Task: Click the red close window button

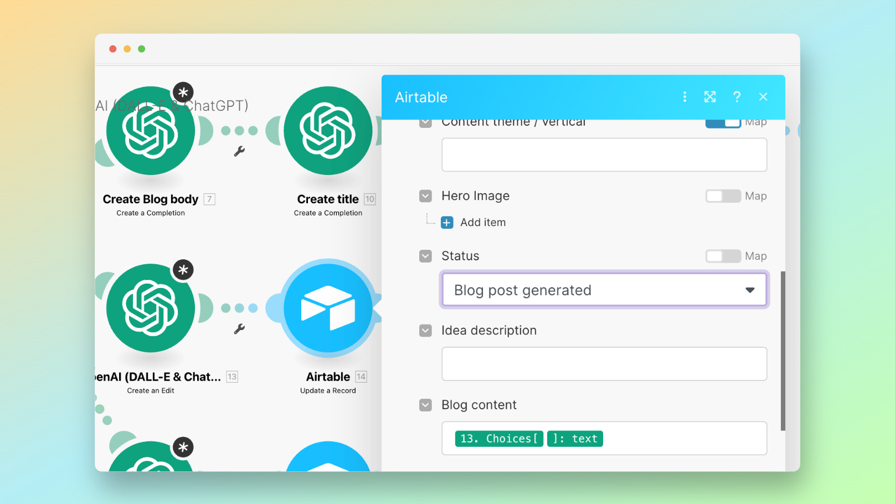Action: [113, 49]
